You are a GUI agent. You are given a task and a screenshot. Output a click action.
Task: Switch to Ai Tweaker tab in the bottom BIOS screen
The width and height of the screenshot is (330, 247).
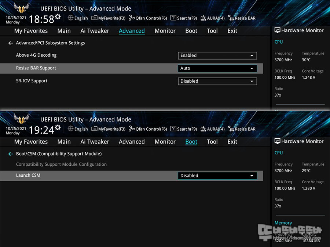pos(95,142)
